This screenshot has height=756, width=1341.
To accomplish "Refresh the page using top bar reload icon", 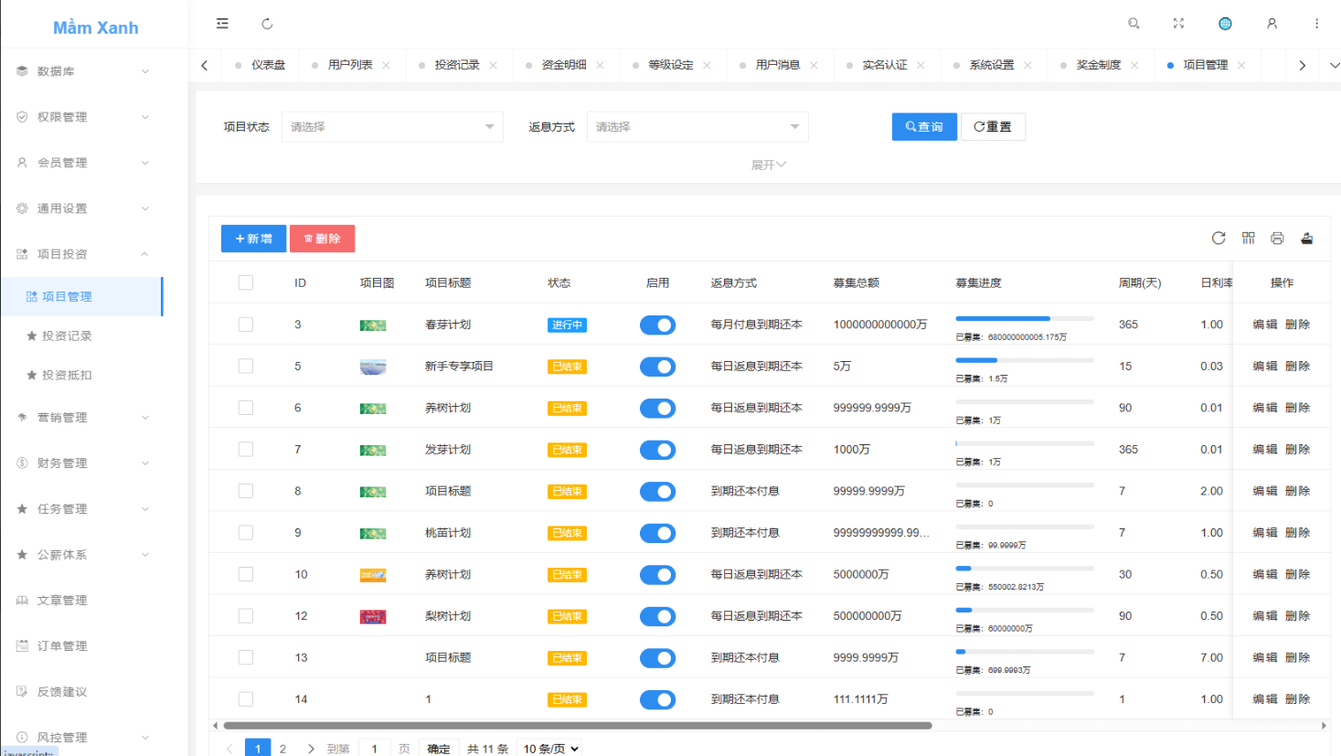I will tap(267, 24).
